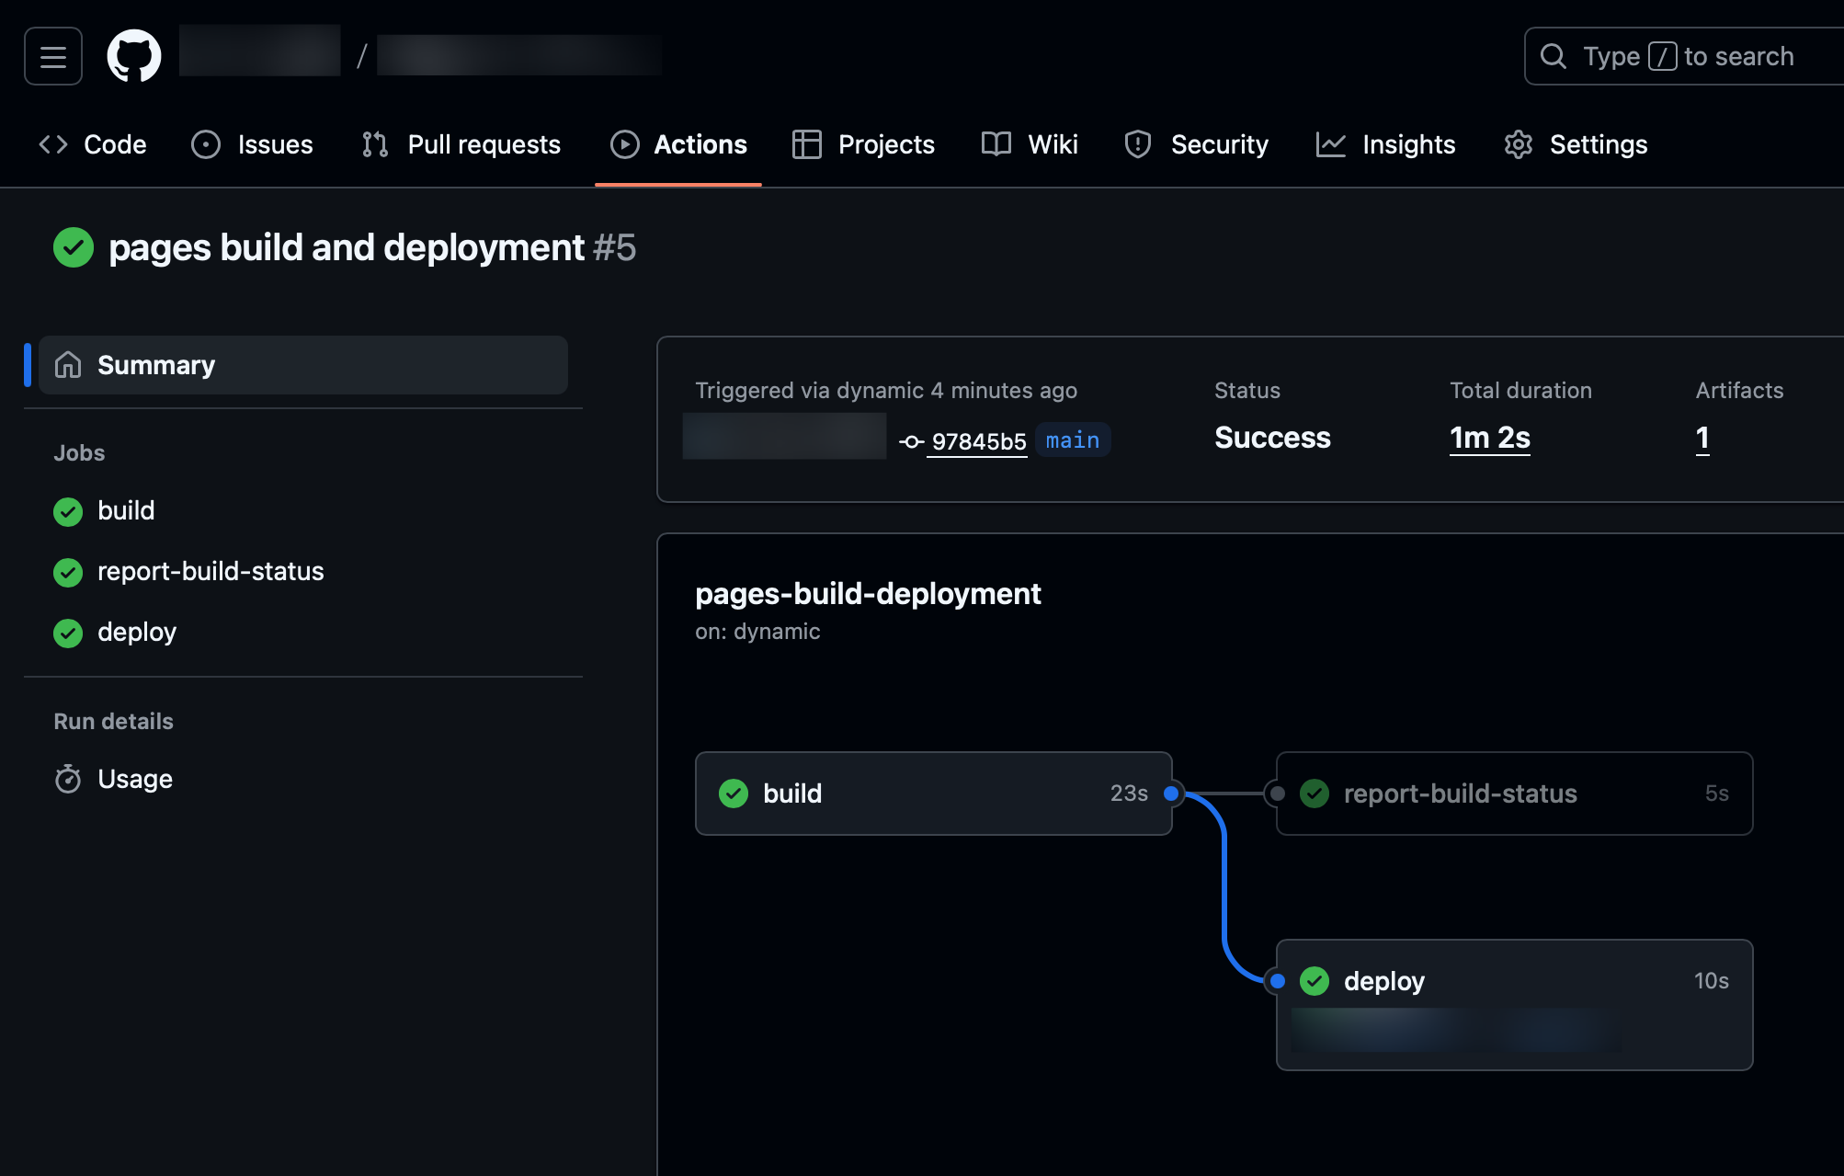This screenshot has height=1176, width=1844.
Task: Click the main branch label
Action: [x=1073, y=440]
